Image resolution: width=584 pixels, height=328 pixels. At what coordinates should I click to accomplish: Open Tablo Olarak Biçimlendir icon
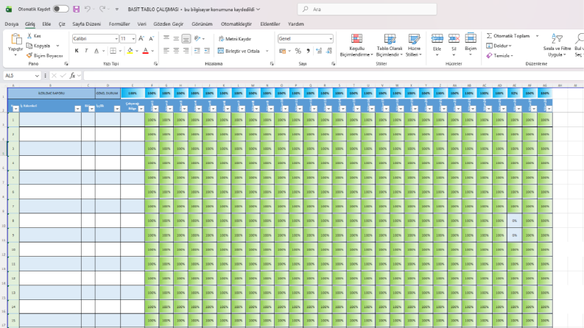click(x=389, y=46)
